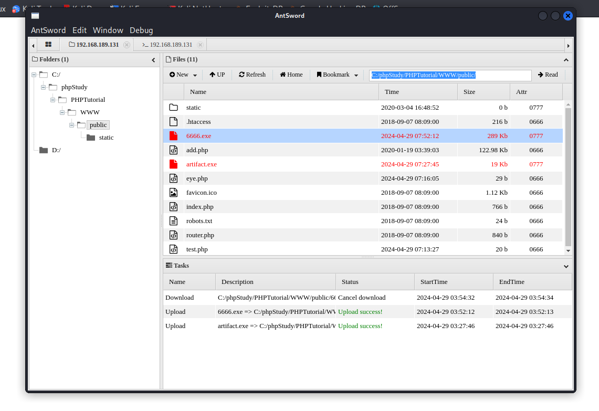Sort files by Name column
Screen dimensions: 599x411
coord(281,92)
